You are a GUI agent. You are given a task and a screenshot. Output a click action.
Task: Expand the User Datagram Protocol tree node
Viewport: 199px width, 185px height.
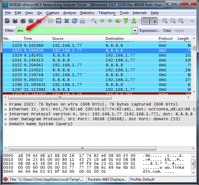pos(6,119)
